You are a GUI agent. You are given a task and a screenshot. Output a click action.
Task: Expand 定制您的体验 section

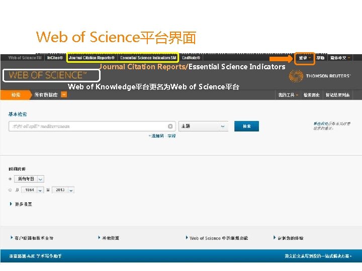point(289,238)
